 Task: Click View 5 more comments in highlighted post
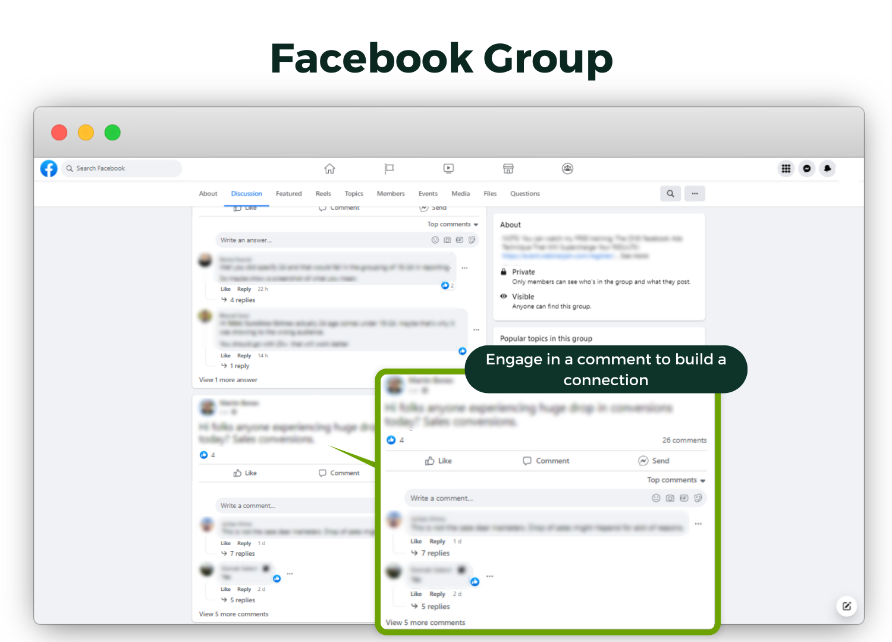tap(425, 622)
